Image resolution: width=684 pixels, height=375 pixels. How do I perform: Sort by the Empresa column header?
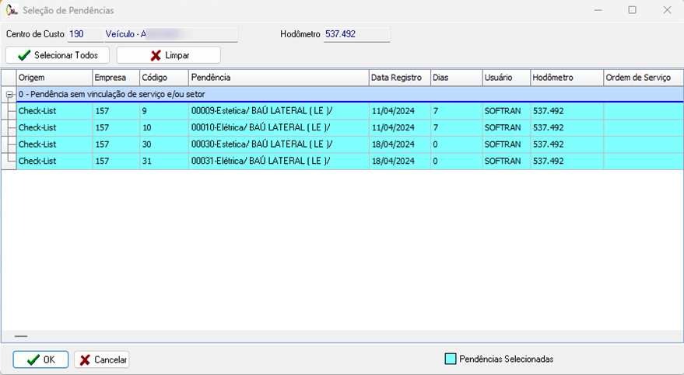[x=116, y=78]
